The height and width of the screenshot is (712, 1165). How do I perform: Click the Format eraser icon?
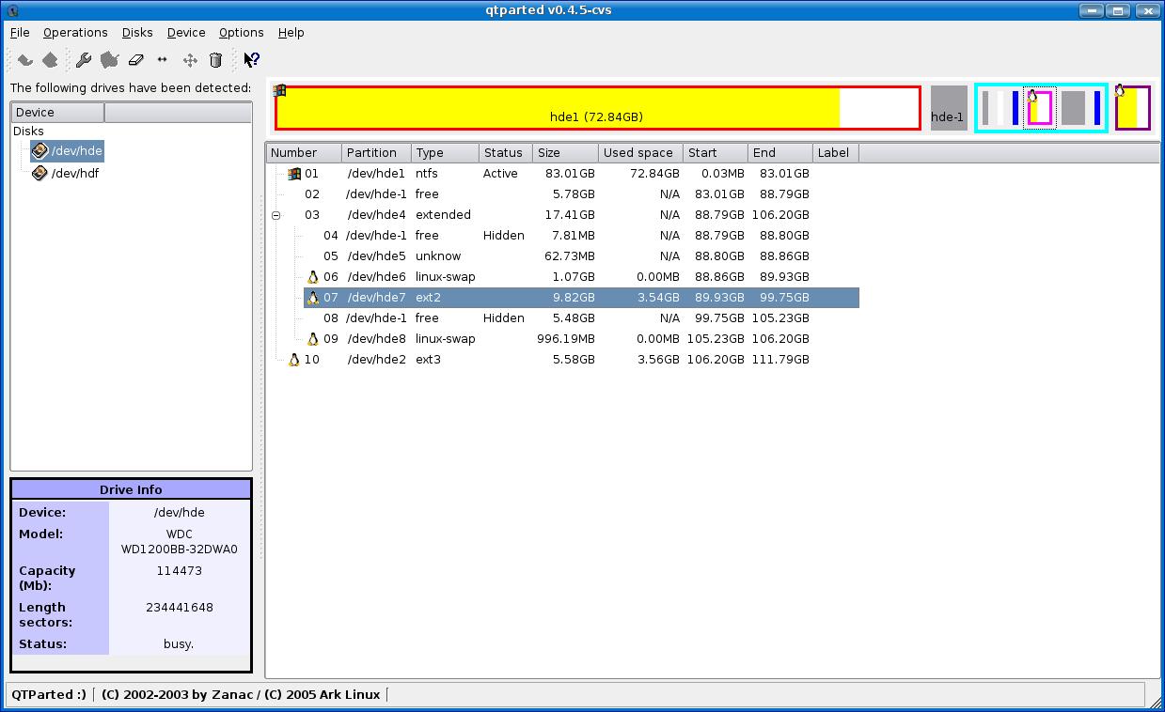click(136, 60)
